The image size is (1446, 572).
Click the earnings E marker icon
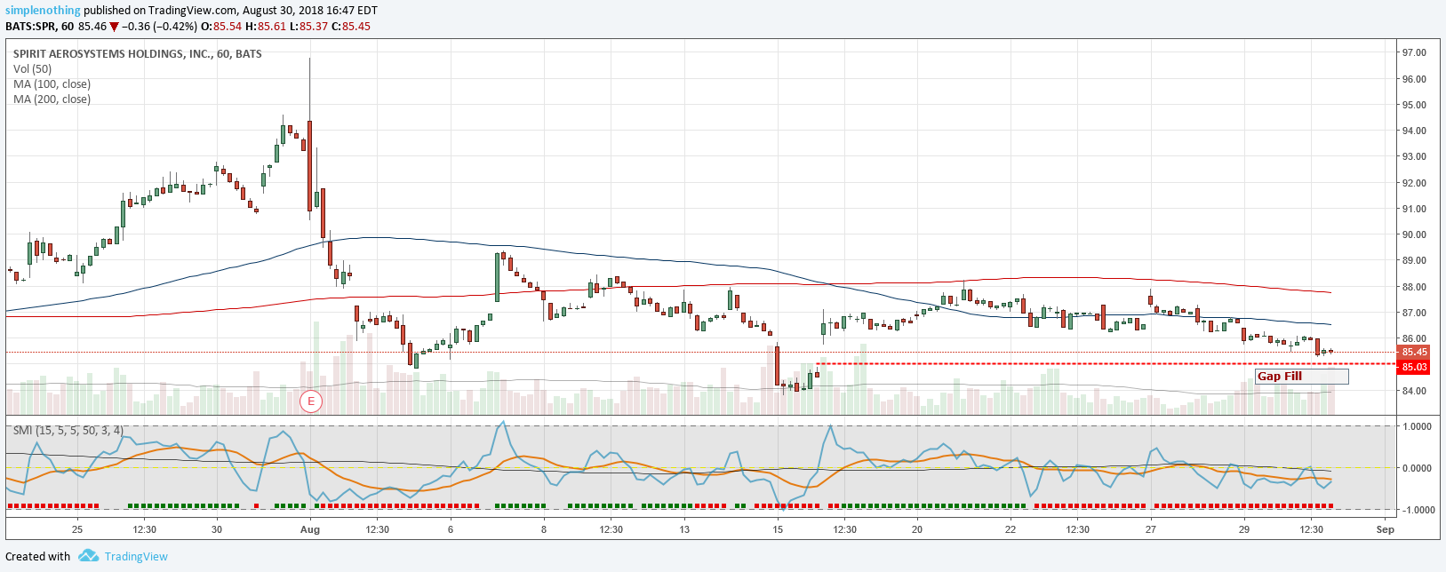311,401
